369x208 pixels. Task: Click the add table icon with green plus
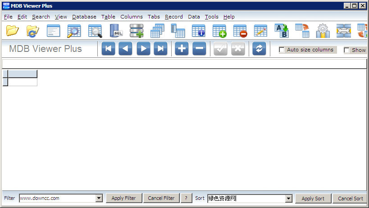219,31
